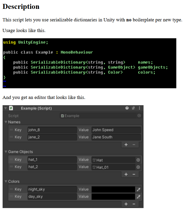The width and height of the screenshot is (188, 213).
Task: Click the Script field object picker icon
Action: pyautogui.click(x=139, y=116)
